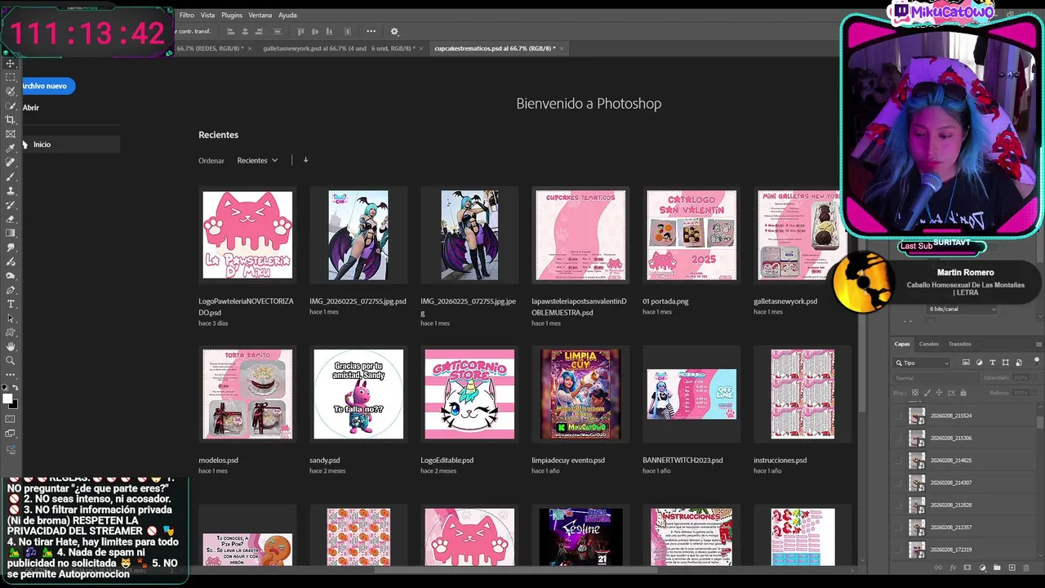The width and height of the screenshot is (1045, 588).
Task: Toggle visibility of layer 20260208_215306
Action: click(x=899, y=438)
